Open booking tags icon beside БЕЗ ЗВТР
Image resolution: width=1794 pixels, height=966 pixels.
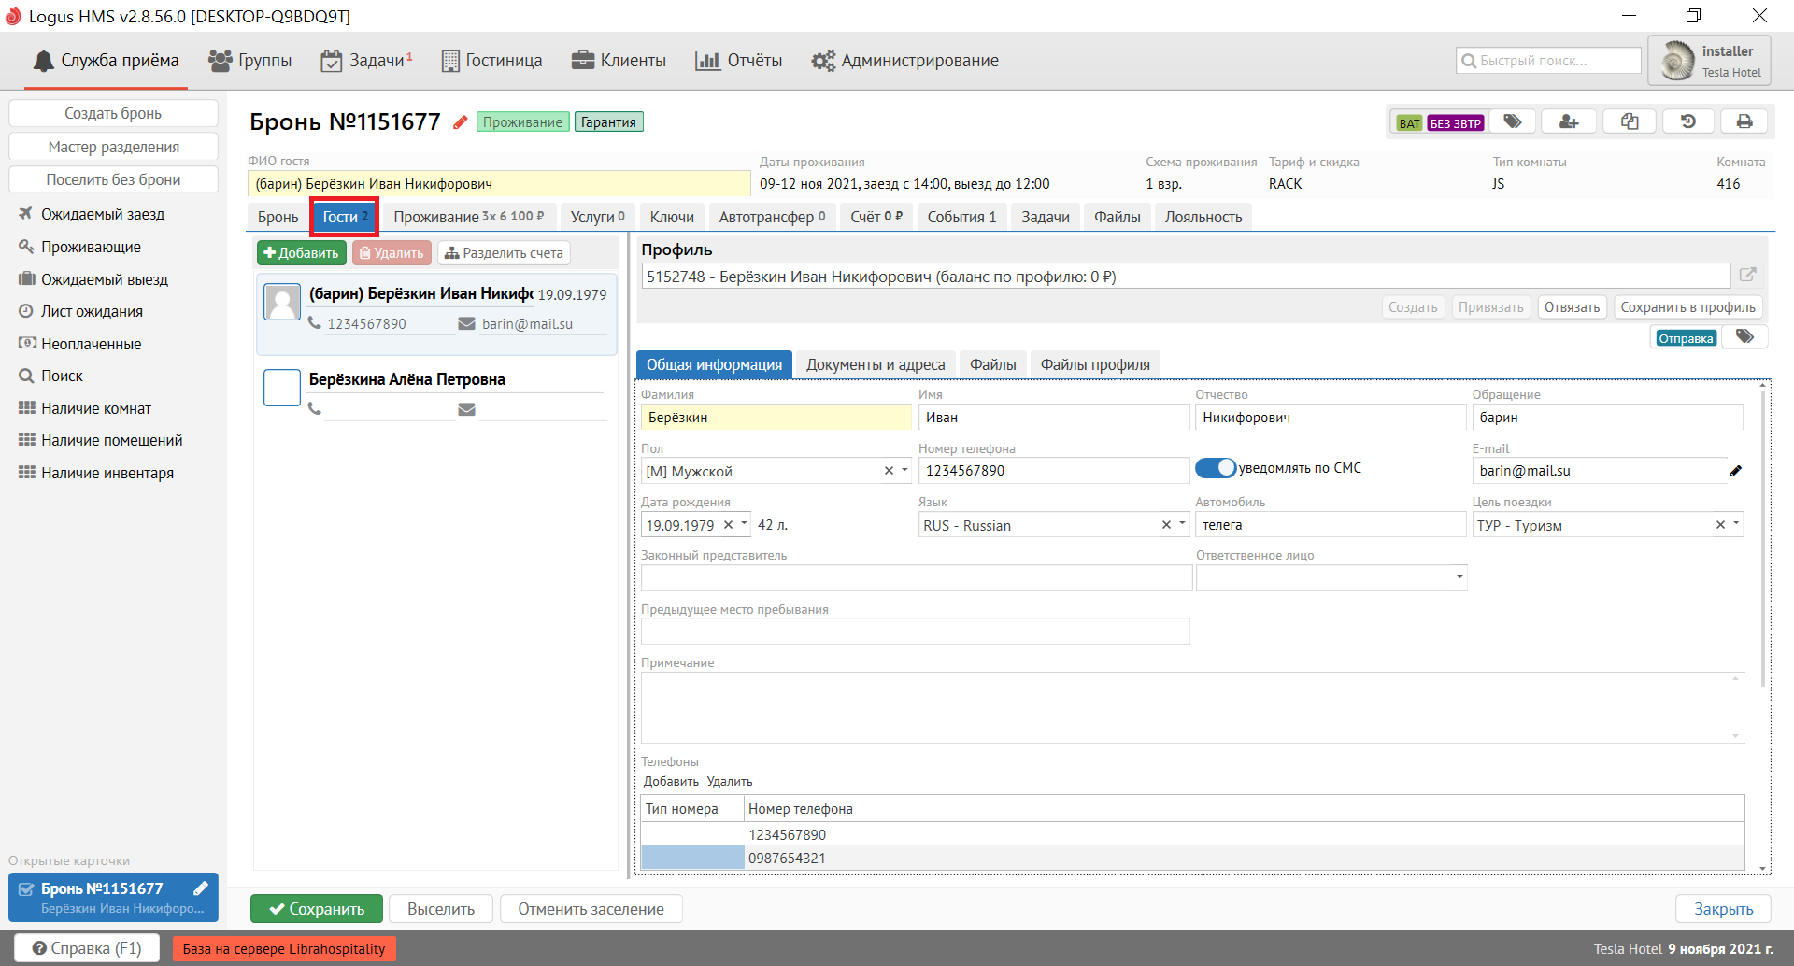1513,121
